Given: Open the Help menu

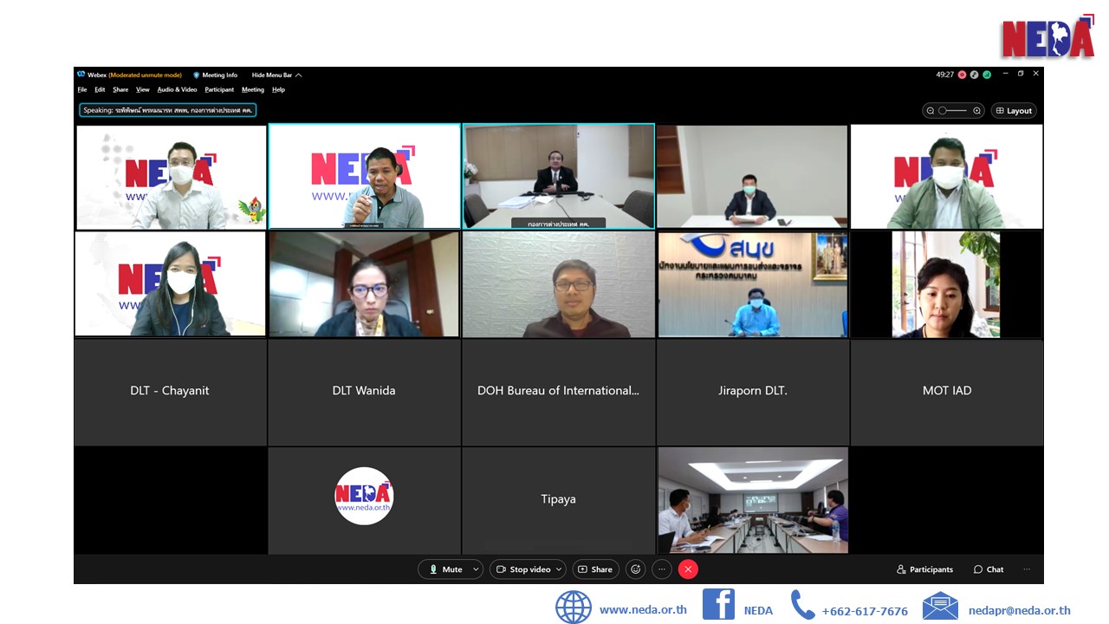Looking at the screenshot, I should point(278,89).
